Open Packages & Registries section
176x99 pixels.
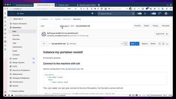pyautogui.click(x=21, y=78)
